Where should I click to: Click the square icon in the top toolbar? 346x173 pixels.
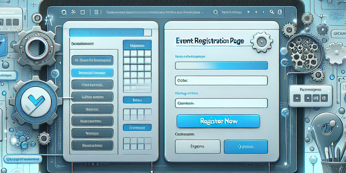[82, 13]
